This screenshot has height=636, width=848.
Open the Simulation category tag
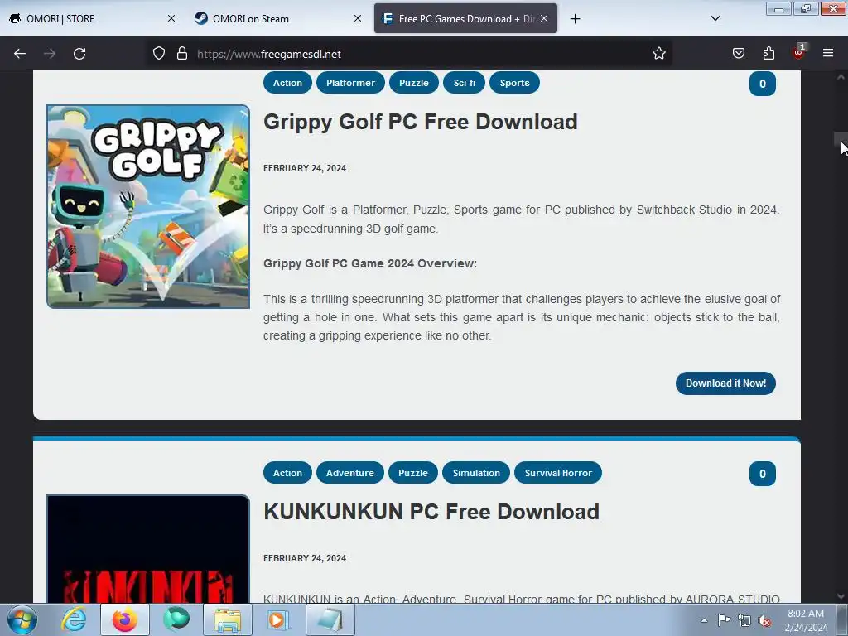(x=476, y=473)
